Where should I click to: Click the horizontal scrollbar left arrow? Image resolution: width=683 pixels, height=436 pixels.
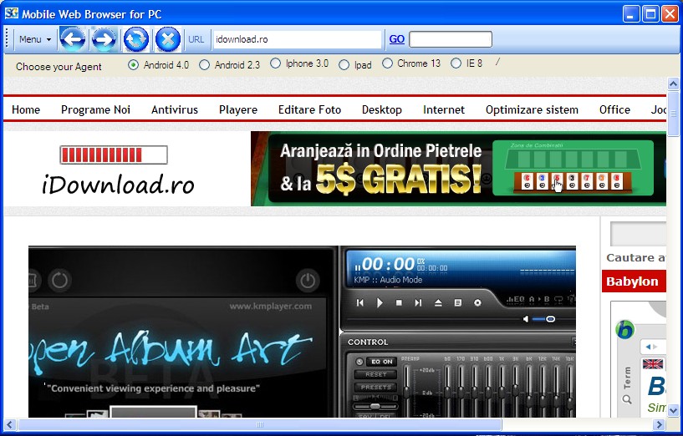(x=9, y=424)
